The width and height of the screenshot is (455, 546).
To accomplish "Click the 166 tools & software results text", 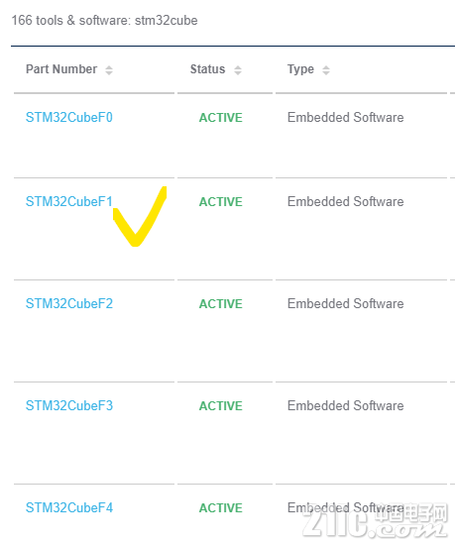I will (104, 20).
